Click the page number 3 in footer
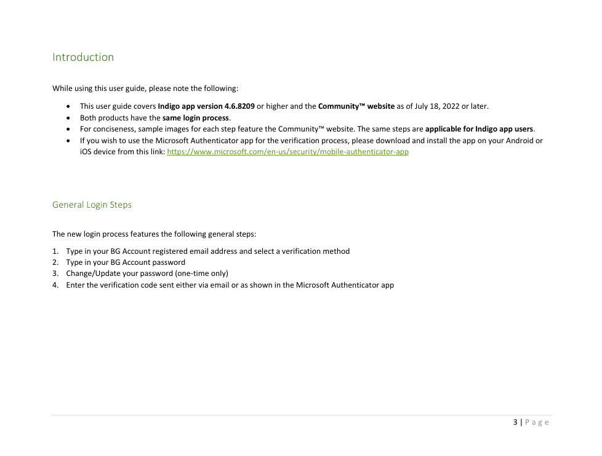Image resolution: width=602 pixels, height=456 pixels. pos(515,422)
